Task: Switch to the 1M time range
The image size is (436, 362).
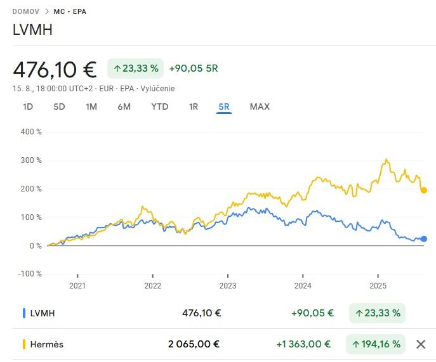Action: 91,107
